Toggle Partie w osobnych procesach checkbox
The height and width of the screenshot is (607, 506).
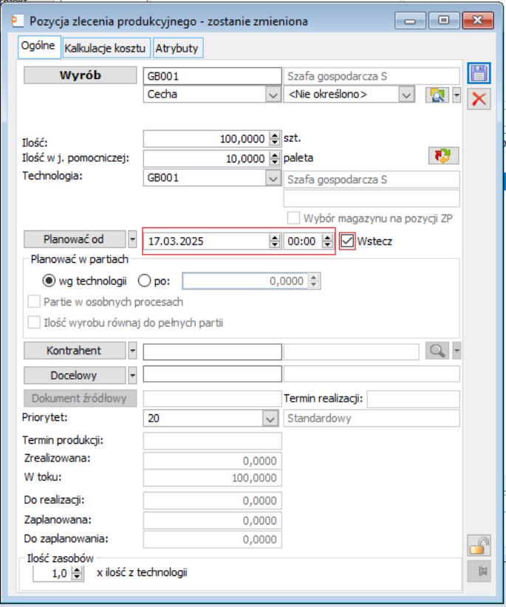(34, 301)
